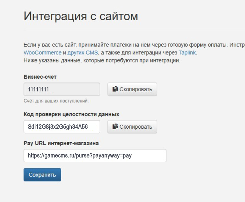Click the 'Бизнес-счёт' field label
This screenshot has height=202, width=245.
tap(40, 77)
